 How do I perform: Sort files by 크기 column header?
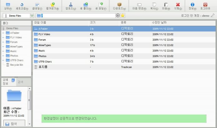pos(93,23)
